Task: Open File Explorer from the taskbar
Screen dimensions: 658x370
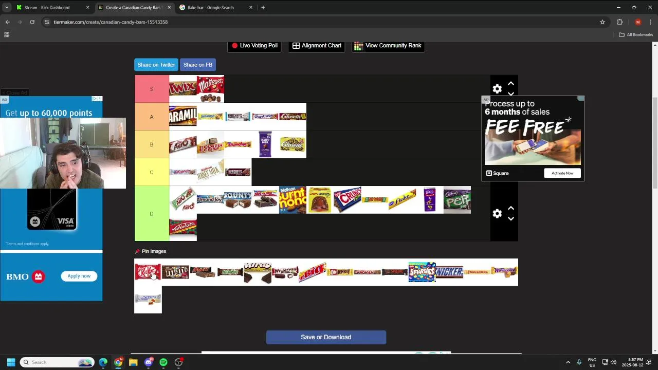Action: [133, 362]
